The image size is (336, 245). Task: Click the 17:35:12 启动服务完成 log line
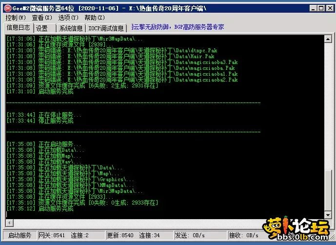[x=40, y=208]
